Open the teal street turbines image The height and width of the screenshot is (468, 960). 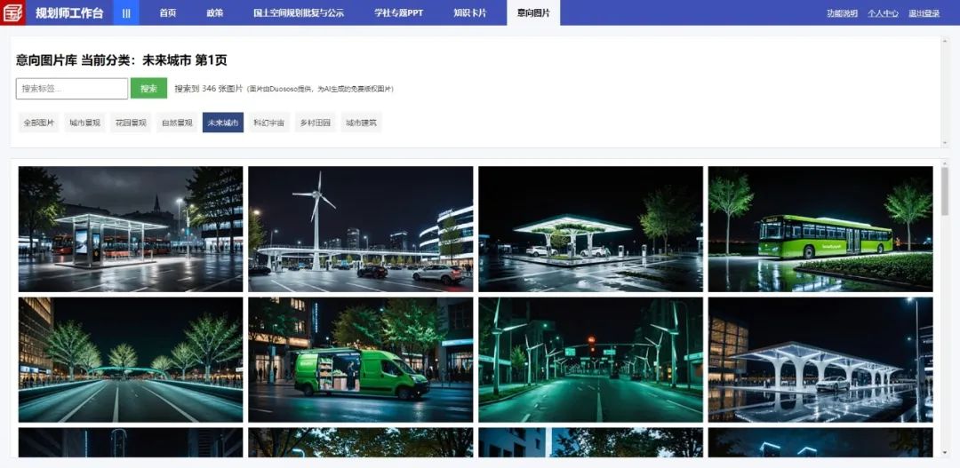pos(591,360)
